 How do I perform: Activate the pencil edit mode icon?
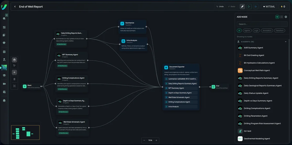pyautogui.click(x=242, y=7)
